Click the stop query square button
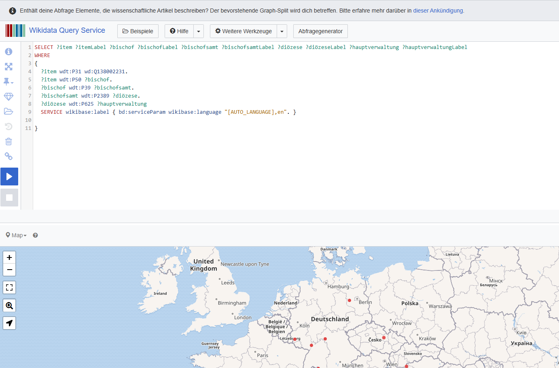Image resolution: width=559 pixels, height=368 pixels. click(9, 198)
